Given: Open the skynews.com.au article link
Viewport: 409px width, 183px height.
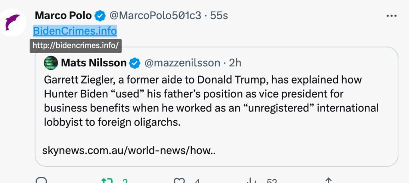Looking at the screenshot, I should coord(129,151).
